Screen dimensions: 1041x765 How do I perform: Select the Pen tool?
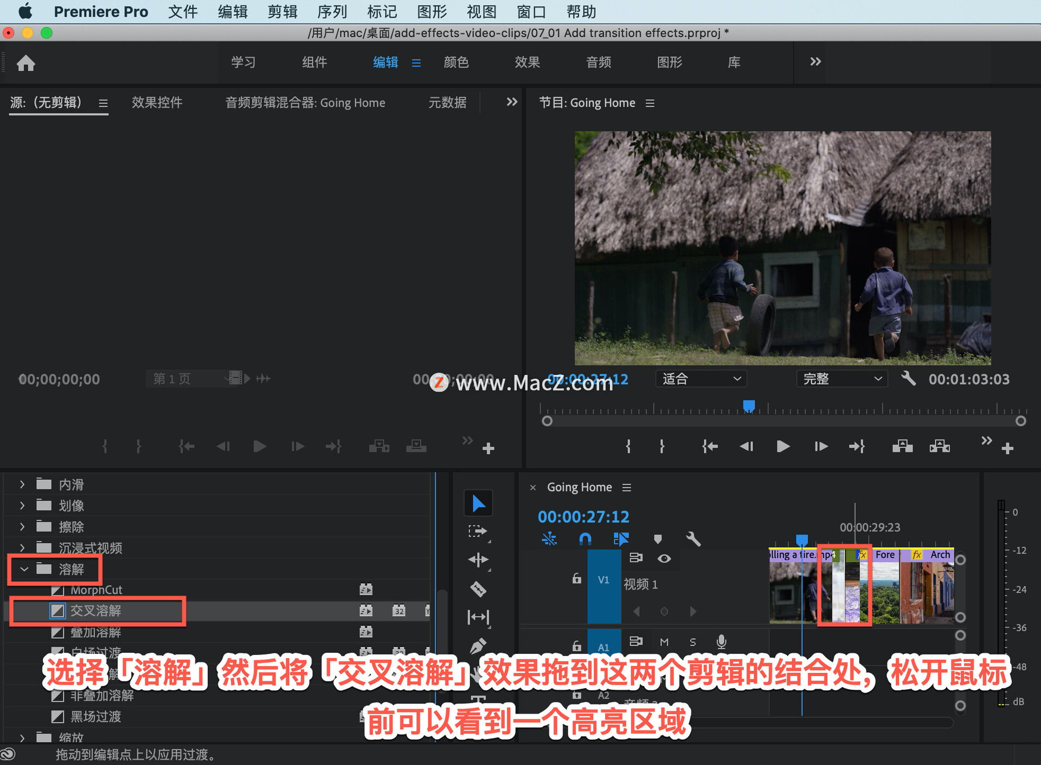coord(478,646)
